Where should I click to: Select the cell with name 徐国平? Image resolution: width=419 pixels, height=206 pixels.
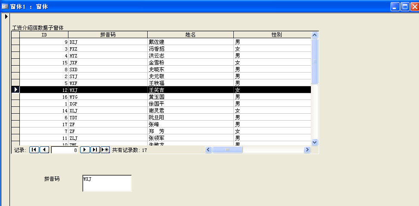190,103
